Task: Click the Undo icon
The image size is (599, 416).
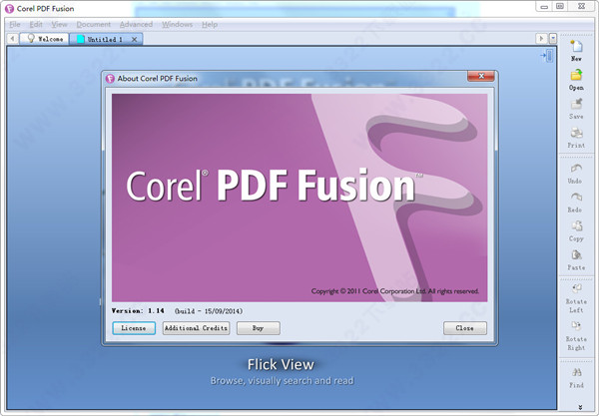Action: [576, 169]
